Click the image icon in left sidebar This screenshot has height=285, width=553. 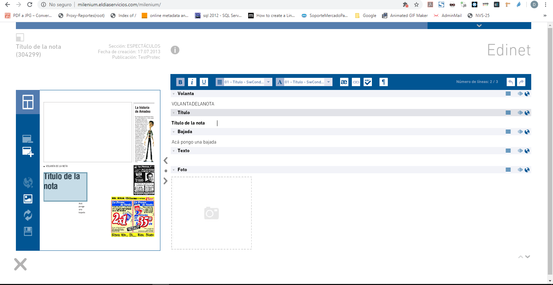coord(28,199)
